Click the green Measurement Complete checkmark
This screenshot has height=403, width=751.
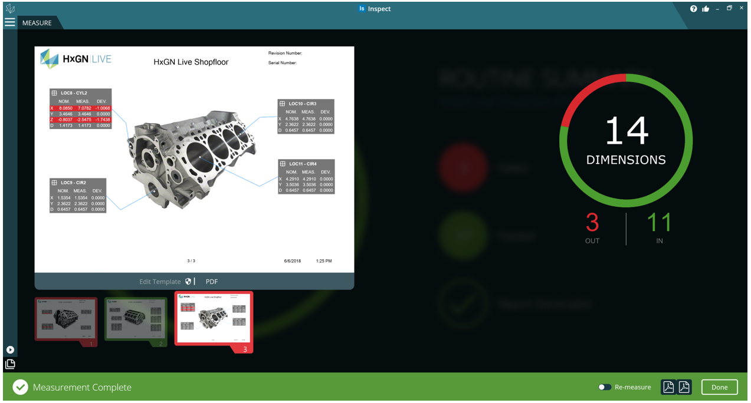pos(20,387)
